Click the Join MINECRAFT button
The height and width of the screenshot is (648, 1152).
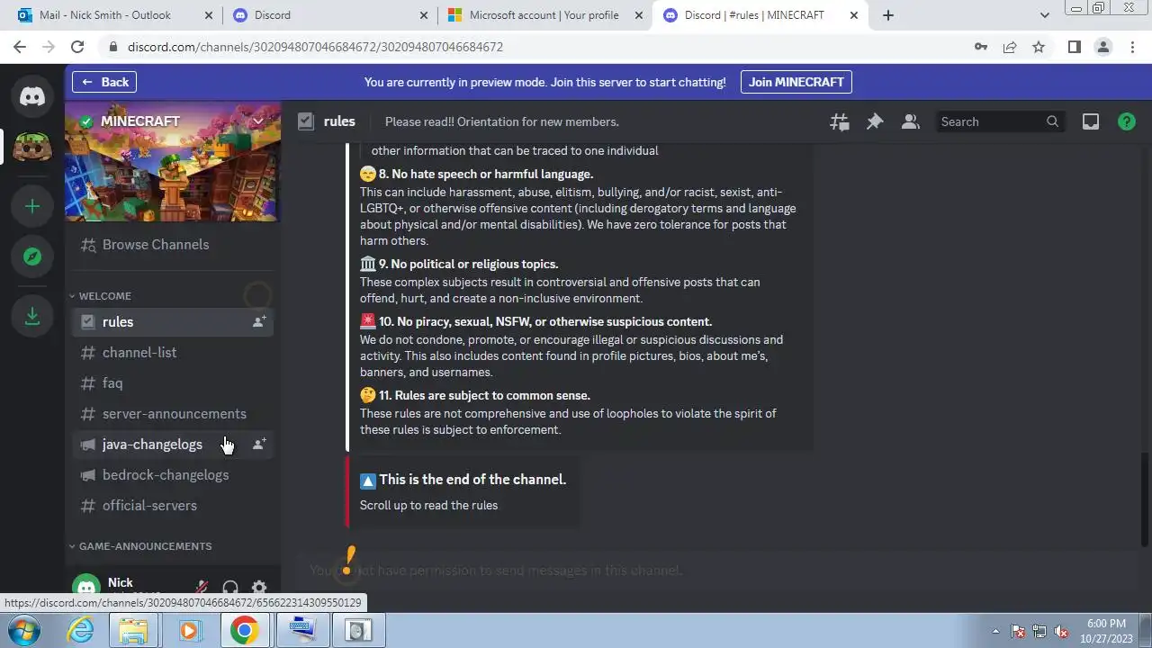click(796, 82)
